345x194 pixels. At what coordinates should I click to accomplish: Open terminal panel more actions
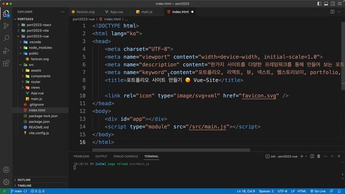326,156
